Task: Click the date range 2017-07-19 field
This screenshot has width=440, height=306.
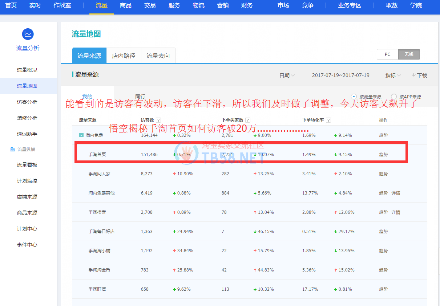Action: [340, 76]
